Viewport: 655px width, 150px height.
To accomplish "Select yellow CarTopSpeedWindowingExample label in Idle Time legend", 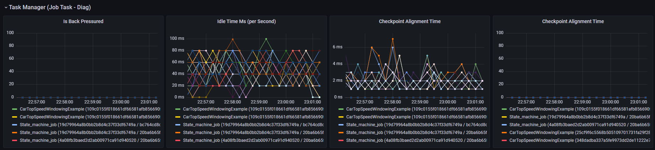I will 253,117.
